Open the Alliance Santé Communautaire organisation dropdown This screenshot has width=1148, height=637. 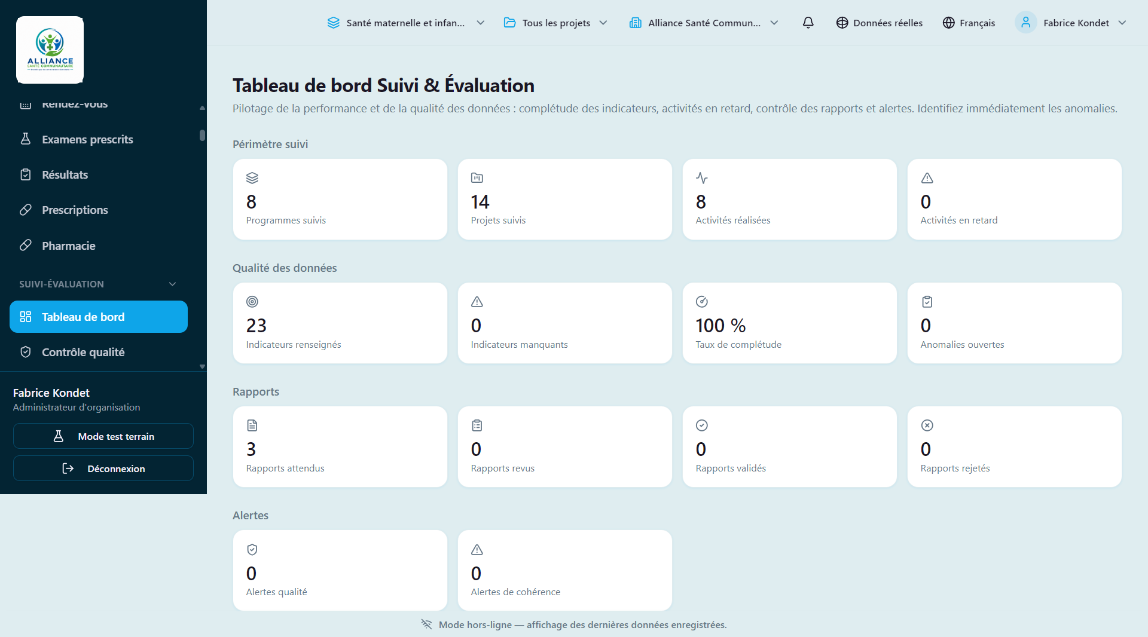704,23
